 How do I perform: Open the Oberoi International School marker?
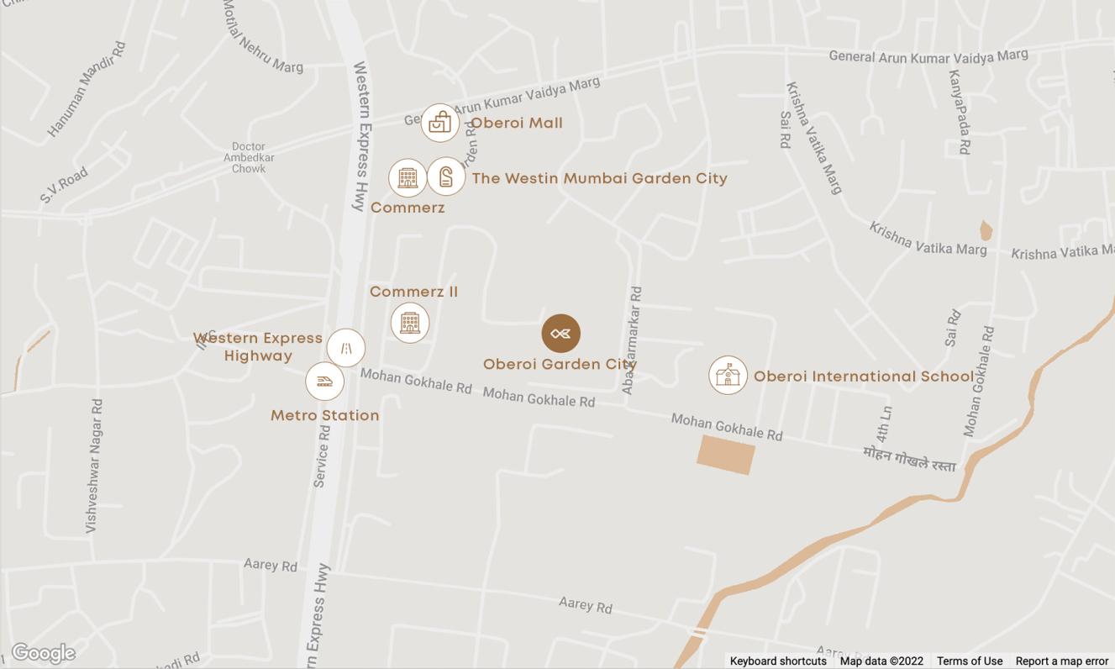pyautogui.click(x=728, y=375)
